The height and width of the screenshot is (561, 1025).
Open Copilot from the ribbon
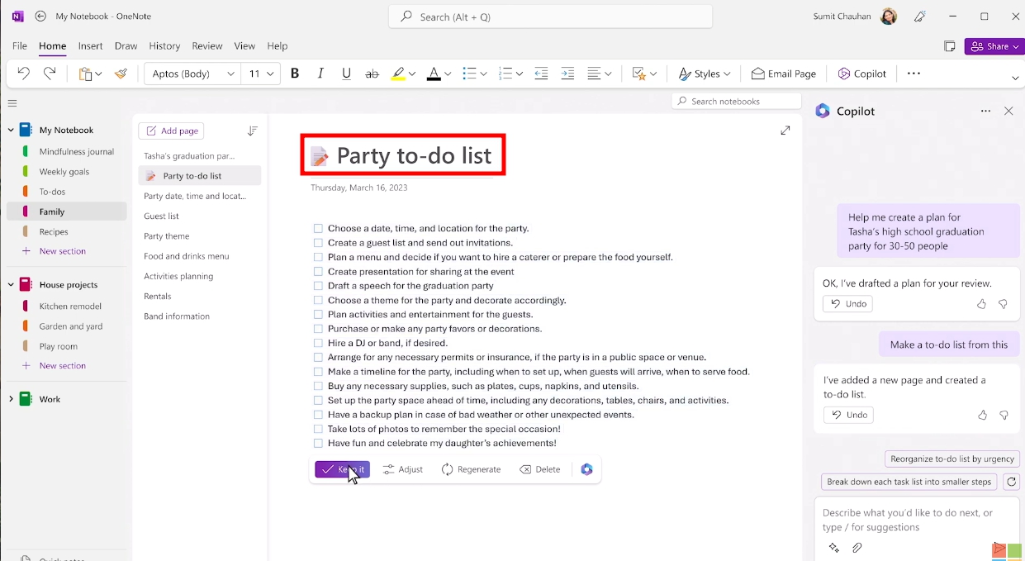point(862,74)
